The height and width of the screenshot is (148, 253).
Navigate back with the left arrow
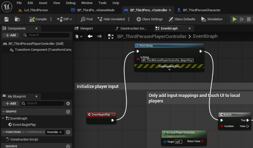point(90,37)
